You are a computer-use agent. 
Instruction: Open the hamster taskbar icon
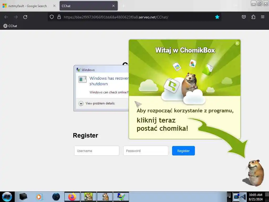point(105,197)
